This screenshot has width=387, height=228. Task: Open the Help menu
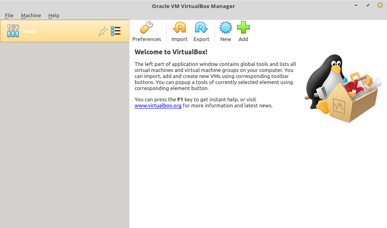click(x=54, y=16)
